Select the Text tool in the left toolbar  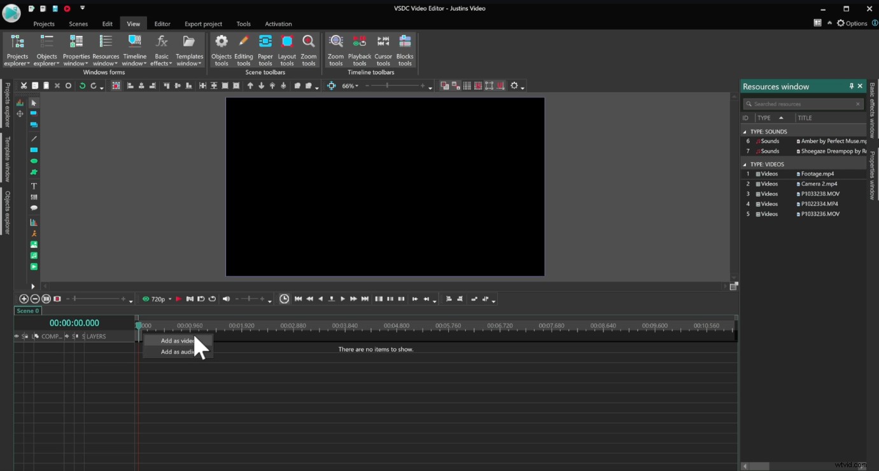click(34, 186)
